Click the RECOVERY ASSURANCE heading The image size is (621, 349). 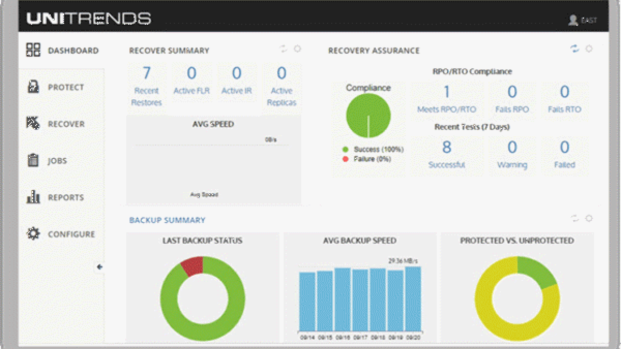(x=374, y=51)
